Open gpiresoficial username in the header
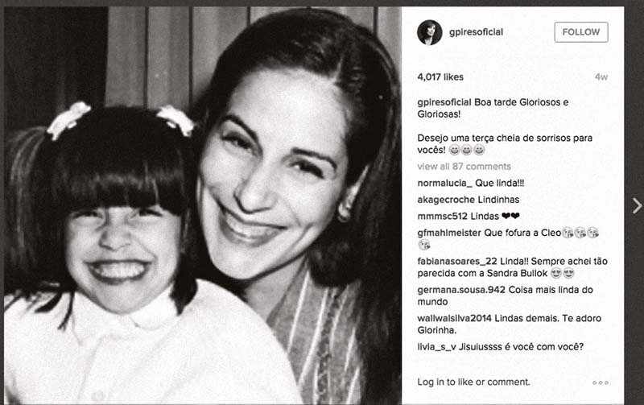This screenshot has width=644, height=405. (476, 32)
